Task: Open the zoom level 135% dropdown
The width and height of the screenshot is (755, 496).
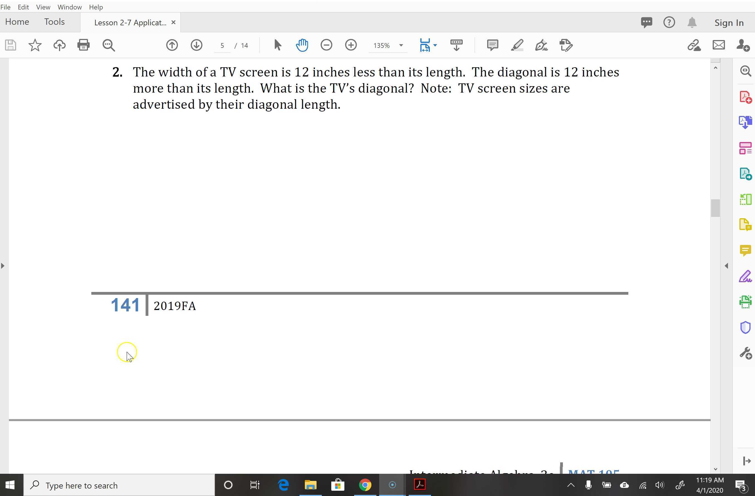Action: (x=401, y=45)
